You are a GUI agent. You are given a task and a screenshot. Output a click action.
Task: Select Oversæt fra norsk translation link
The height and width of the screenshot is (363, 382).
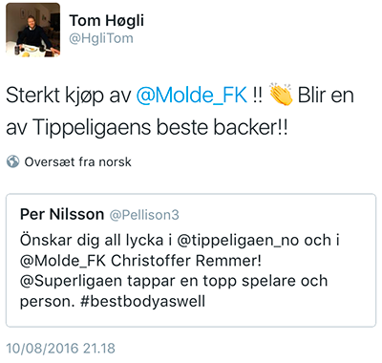coord(78,161)
